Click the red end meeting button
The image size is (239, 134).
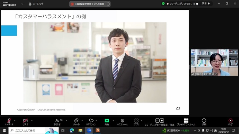click(230, 122)
